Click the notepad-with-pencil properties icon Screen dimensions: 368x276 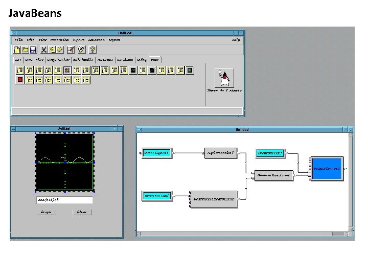click(71, 50)
